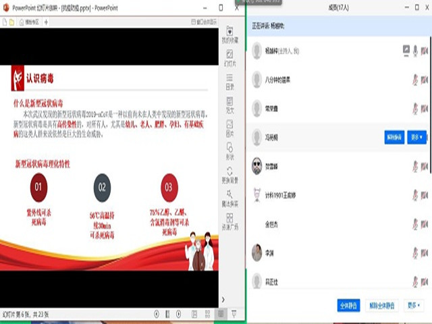Expand the sidebar using the bottom chevron arrow

(x=223, y=299)
